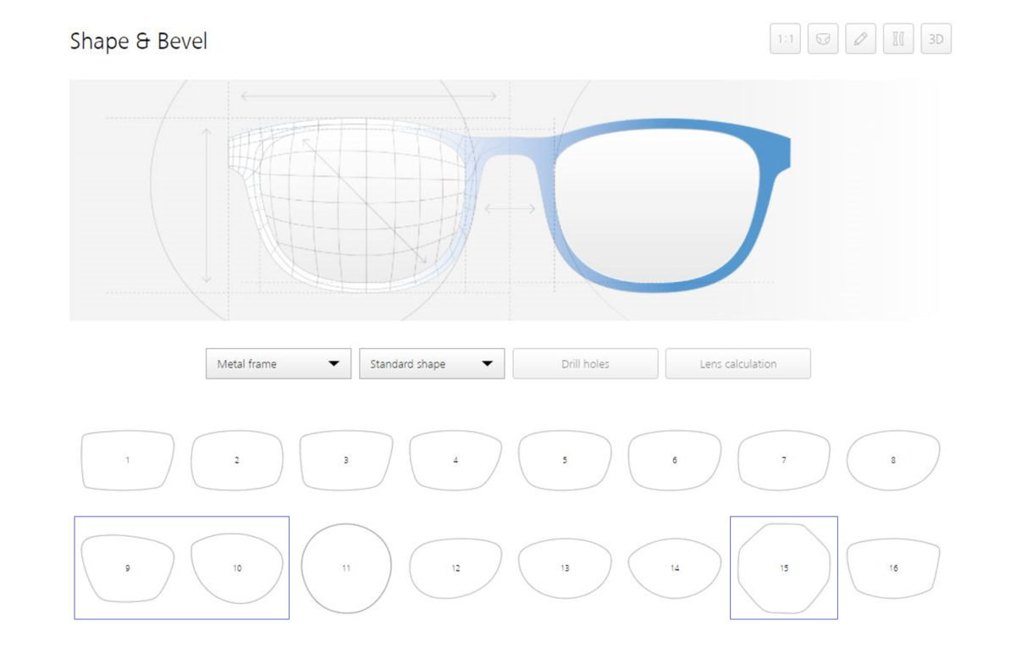Select narrow lens shape 14
1016x653 pixels.
(x=674, y=567)
